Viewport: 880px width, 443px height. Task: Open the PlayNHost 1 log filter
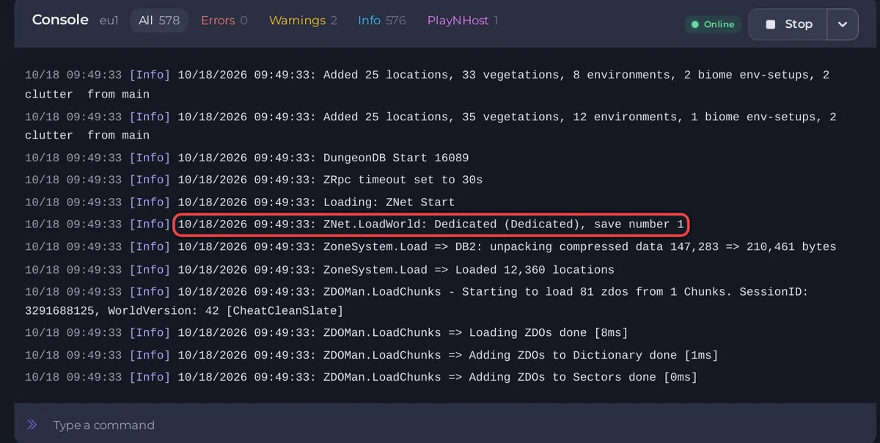click(463, 21)
